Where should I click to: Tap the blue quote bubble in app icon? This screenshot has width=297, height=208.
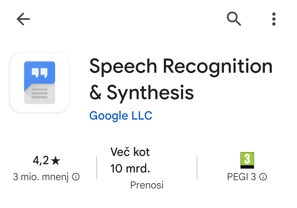40,72
